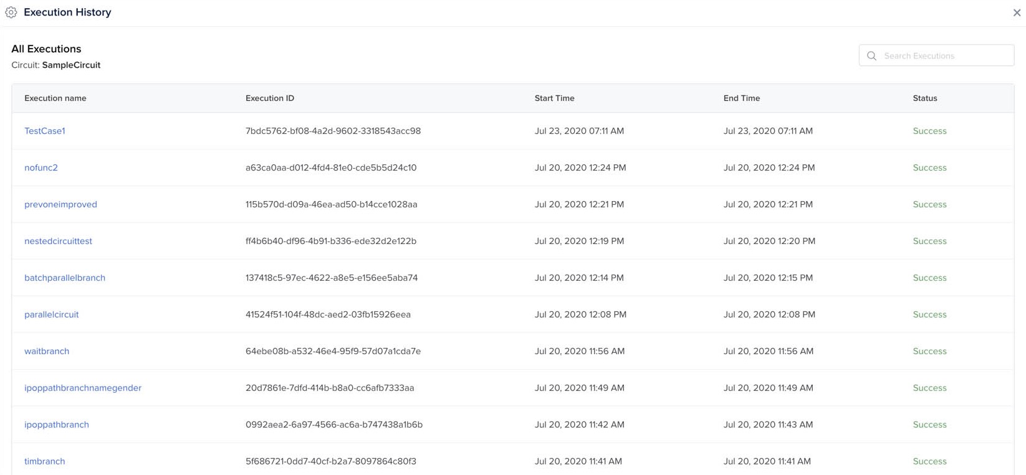Open the parallelcircuit execution
The height and width of the screenshot is (475, 1026).
[52, 314]
